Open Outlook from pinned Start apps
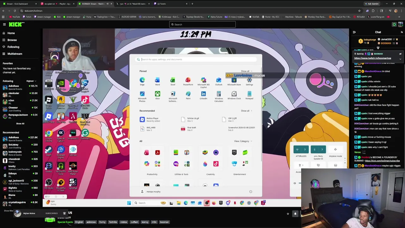405x228 pixels. (x=219, y=81)
